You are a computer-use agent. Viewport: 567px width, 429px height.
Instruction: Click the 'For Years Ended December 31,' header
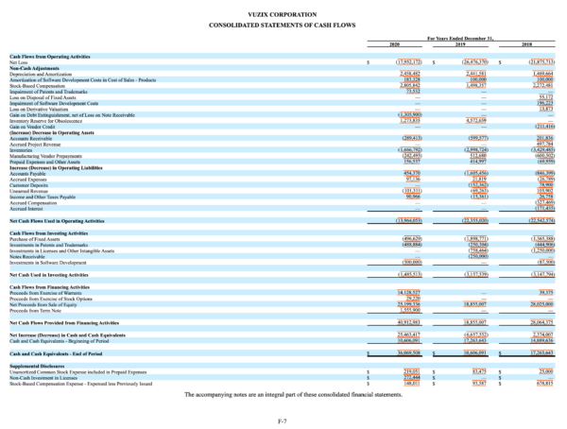pyautogui.click(x=460, y=39)
